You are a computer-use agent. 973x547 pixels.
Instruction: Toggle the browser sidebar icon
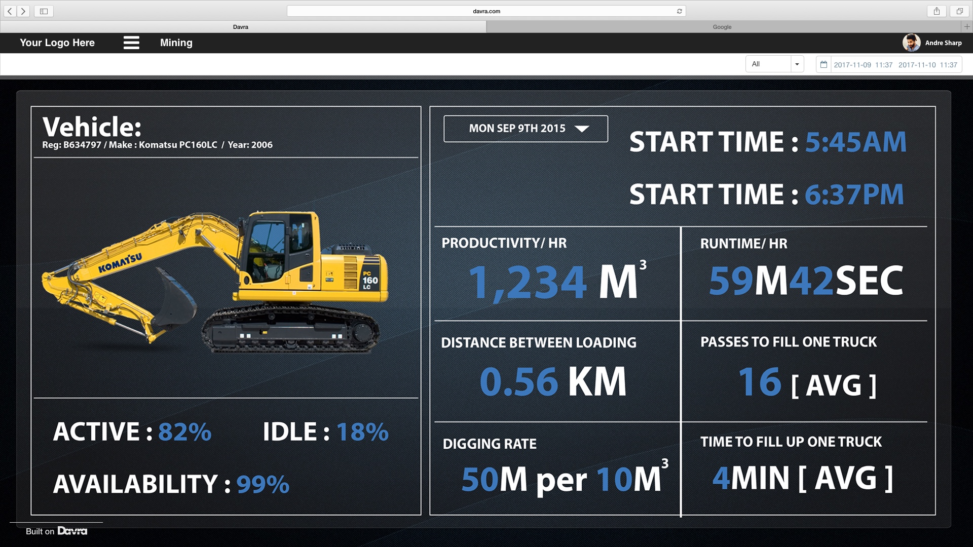tap(44, 11)
